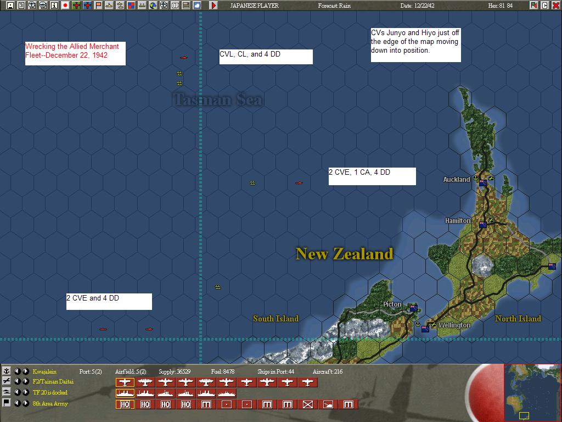Select the Hamilton base flag on map
Viewport: 562px width, 422px height.
point(483,225)
